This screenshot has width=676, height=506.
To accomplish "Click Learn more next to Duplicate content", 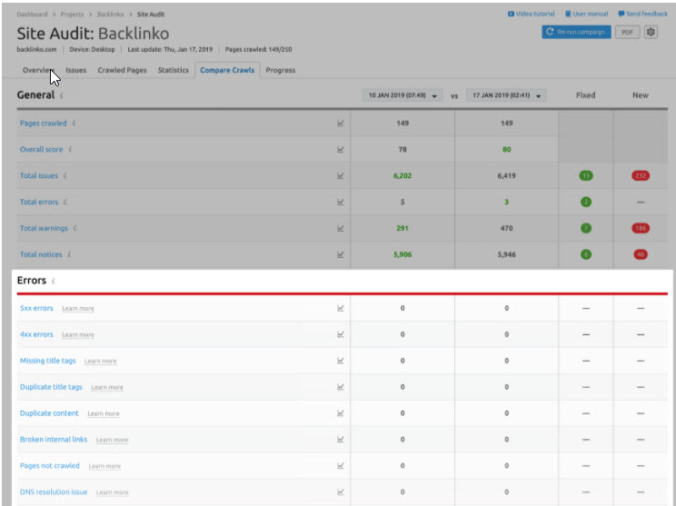I will (104, 413).
